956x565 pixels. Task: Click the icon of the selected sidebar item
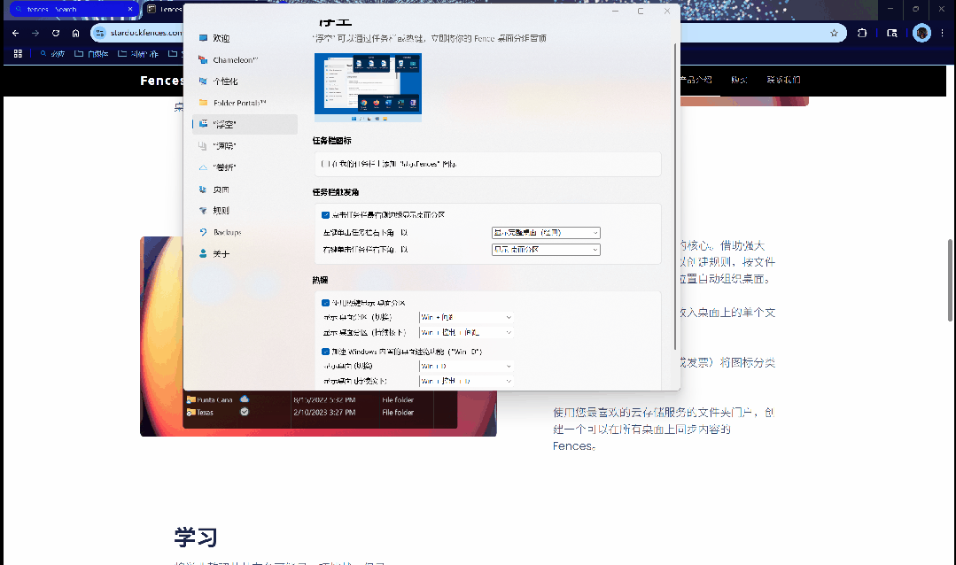203,124
